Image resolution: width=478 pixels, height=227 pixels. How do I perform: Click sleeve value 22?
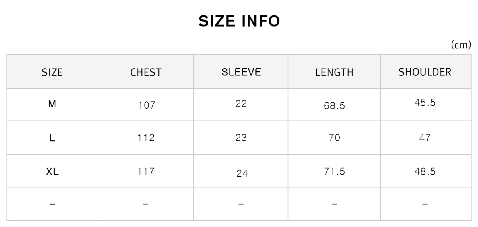tap(241, 103)
